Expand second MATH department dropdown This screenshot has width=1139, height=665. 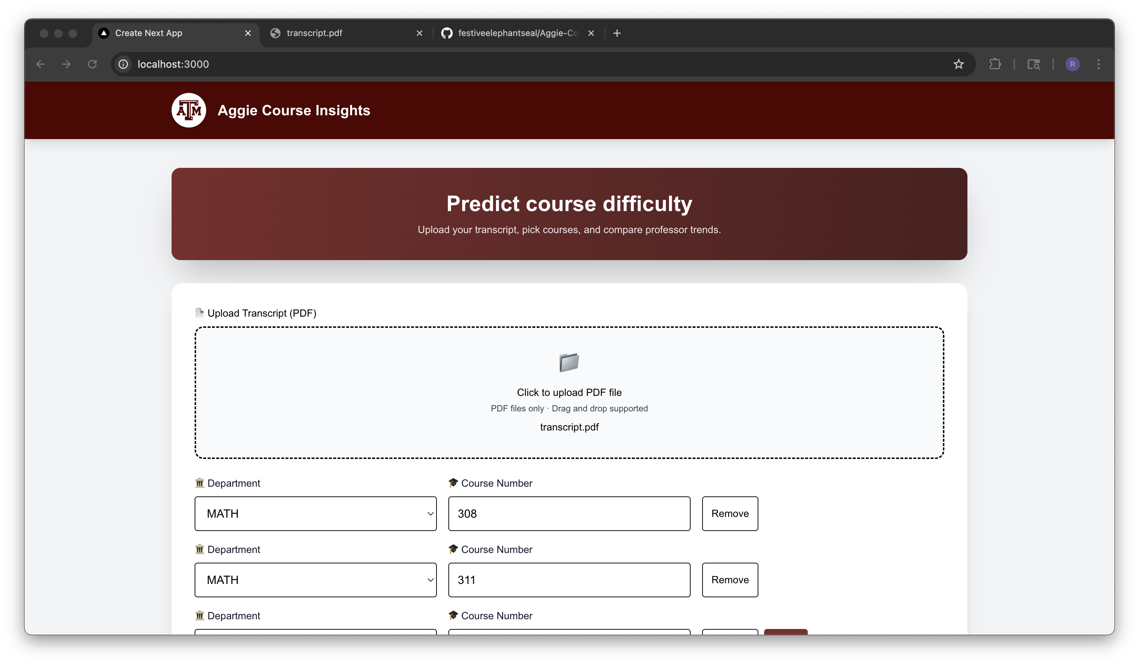[x=315, y=580]
